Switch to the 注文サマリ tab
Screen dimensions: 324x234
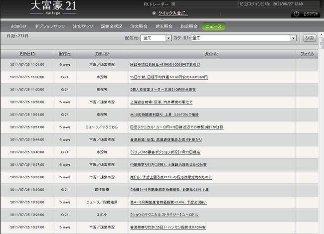pos(83,26)
